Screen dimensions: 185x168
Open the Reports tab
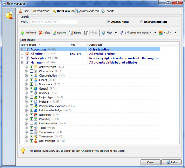(x=108, y=11)
